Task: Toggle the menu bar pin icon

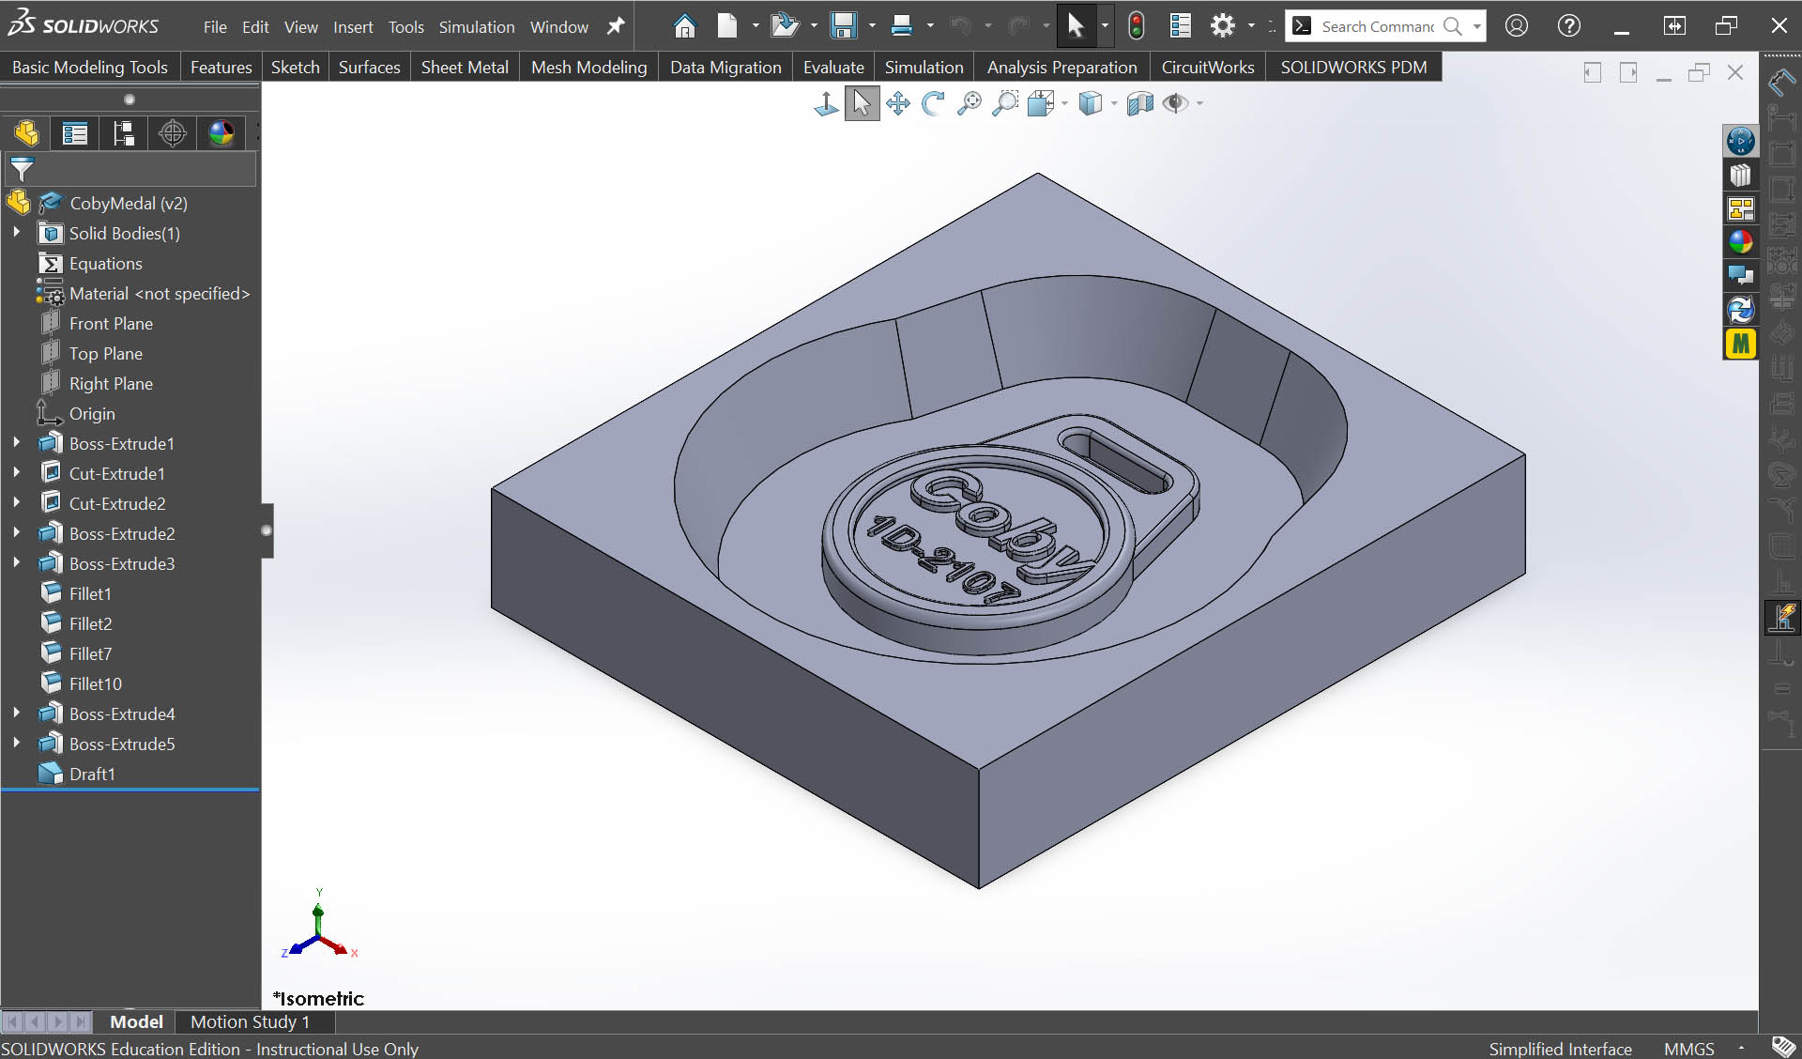Action: pyautogui.click(x=616, y=26)
